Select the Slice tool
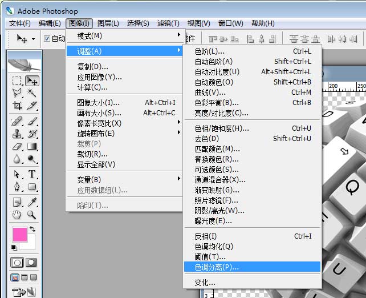This screenshot has width=366, height=298. [x=32, y=106]
